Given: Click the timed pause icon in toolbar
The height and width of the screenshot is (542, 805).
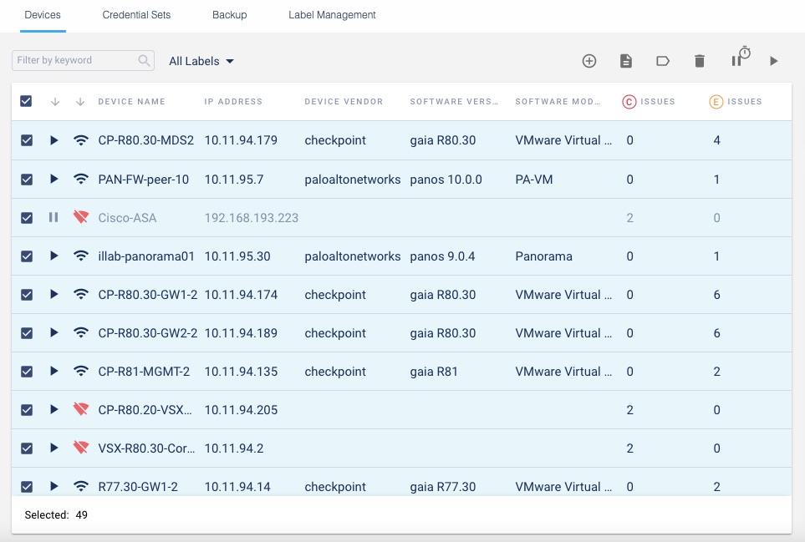Looking at the screenshot, I should pos(740,58).
